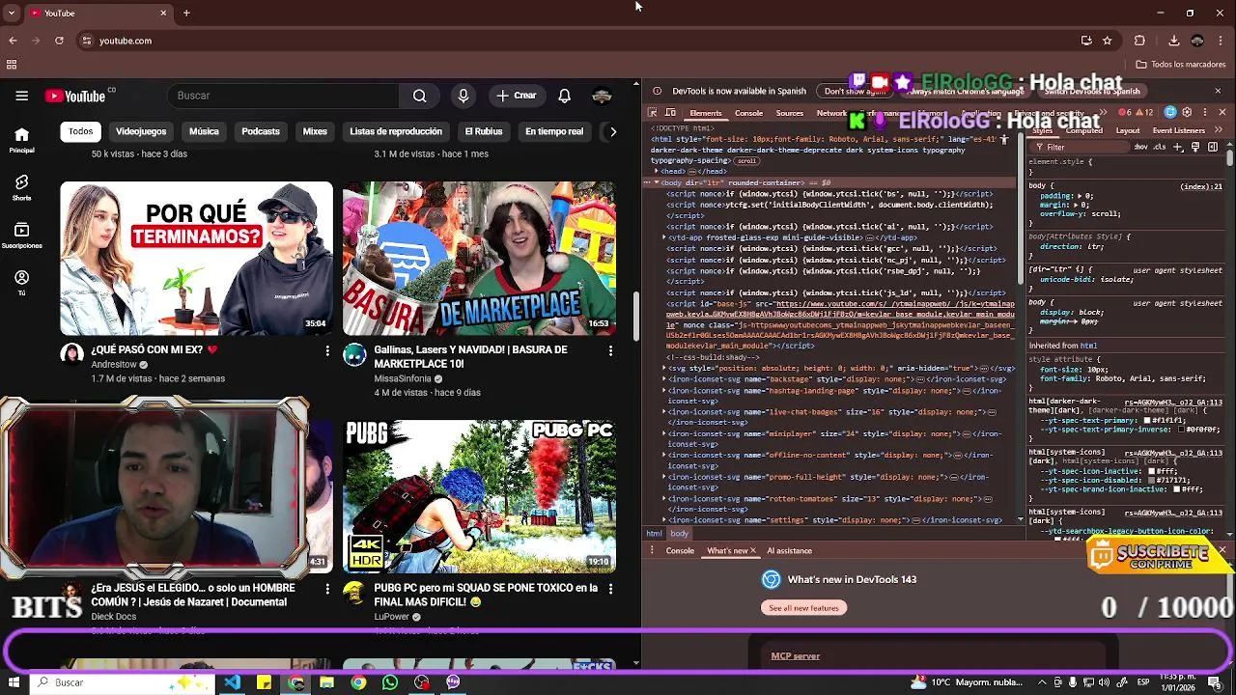Open the Chrome apps grid in the bookmarks bar
This screenshot has width=1236, height=695.
12,65
